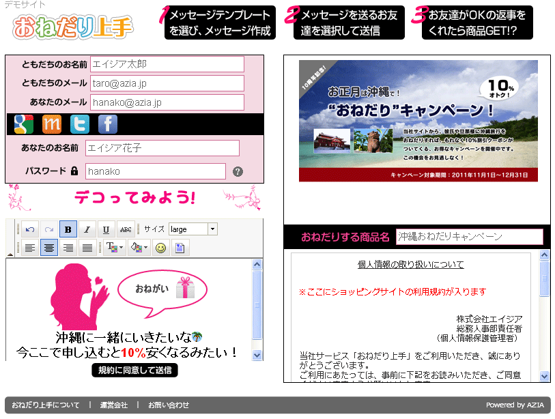The width and height of the screenshot is (555, 419).
Task: Open the おねだり上手について footer link
Action: coord(45,405)
